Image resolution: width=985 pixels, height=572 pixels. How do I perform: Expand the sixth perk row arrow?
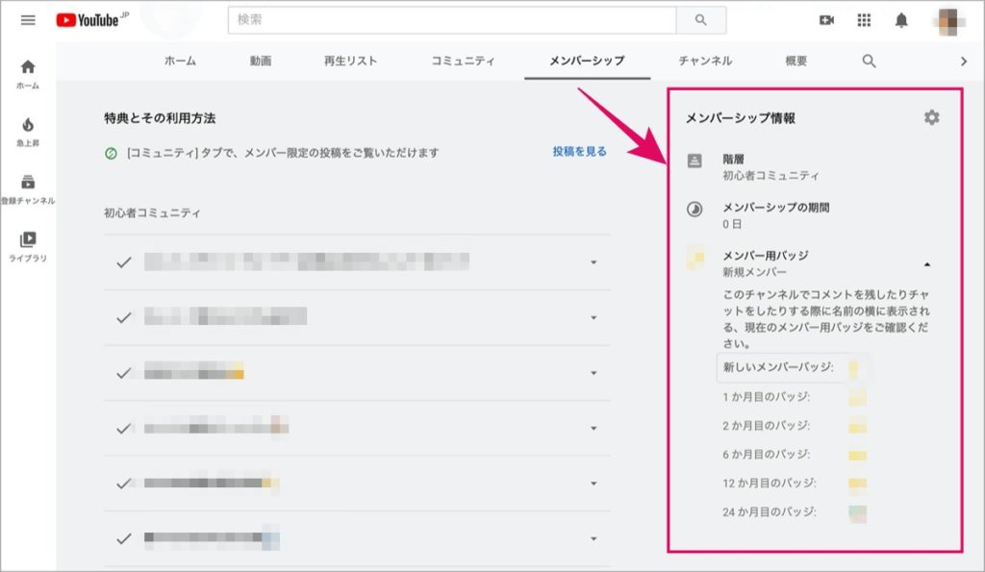pyautogui.click(x=594, y=538)
